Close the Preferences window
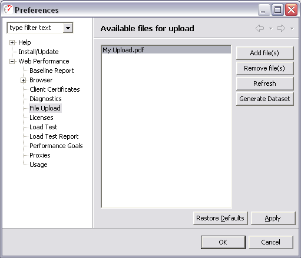The width and height of the screenshot is (301, 258). pos(291,9)
